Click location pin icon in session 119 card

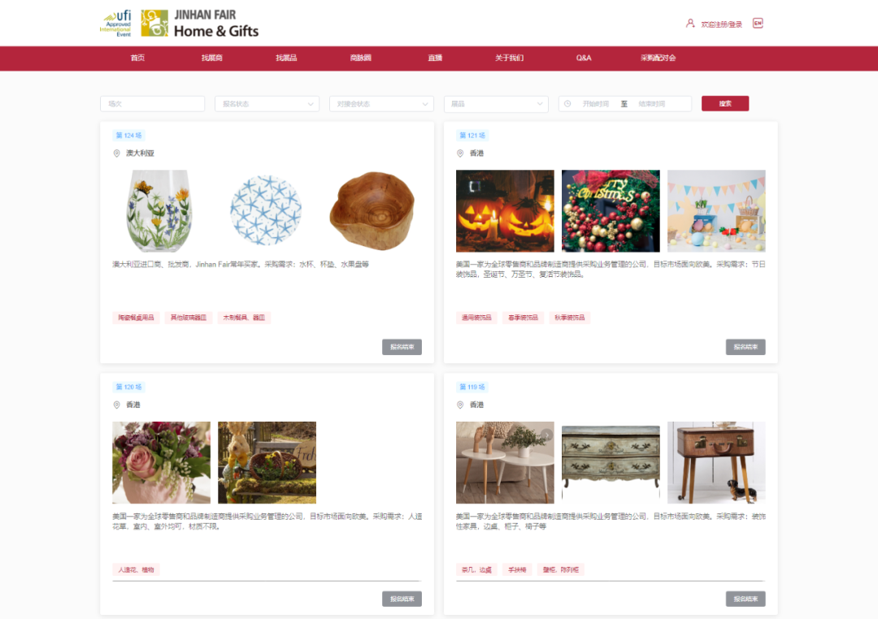click(x=459, y=405)
